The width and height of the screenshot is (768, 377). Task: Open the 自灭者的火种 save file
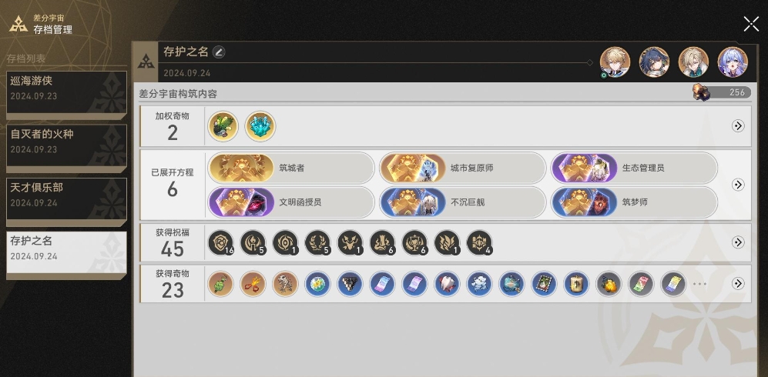click(x=66, y=145)
